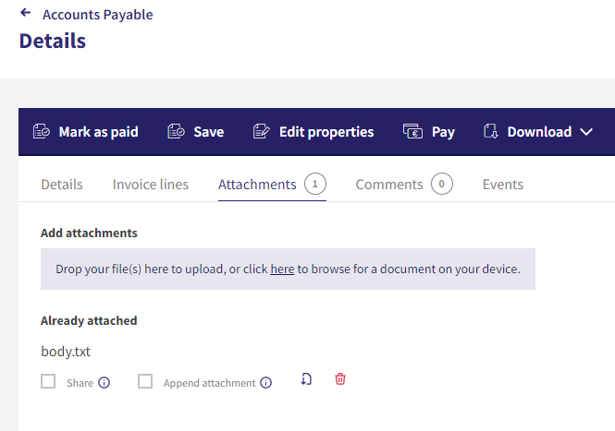Click the Save invoice icon
Image resolution: width=615 pixels, height=431 pixels.
[x=176, y=132]
